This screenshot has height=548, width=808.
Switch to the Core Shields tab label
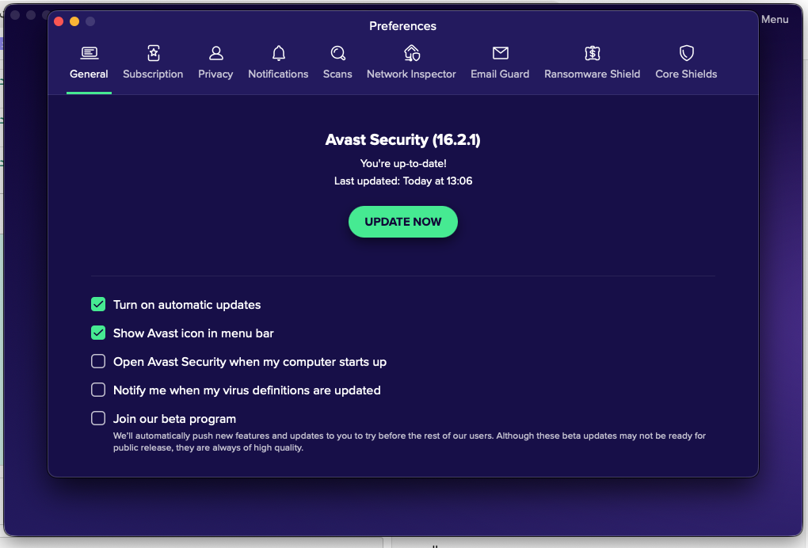(686, 74)
